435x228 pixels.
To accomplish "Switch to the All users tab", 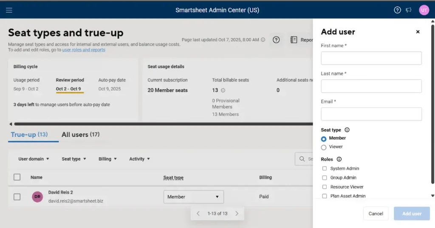I will (x=80, y=135).
